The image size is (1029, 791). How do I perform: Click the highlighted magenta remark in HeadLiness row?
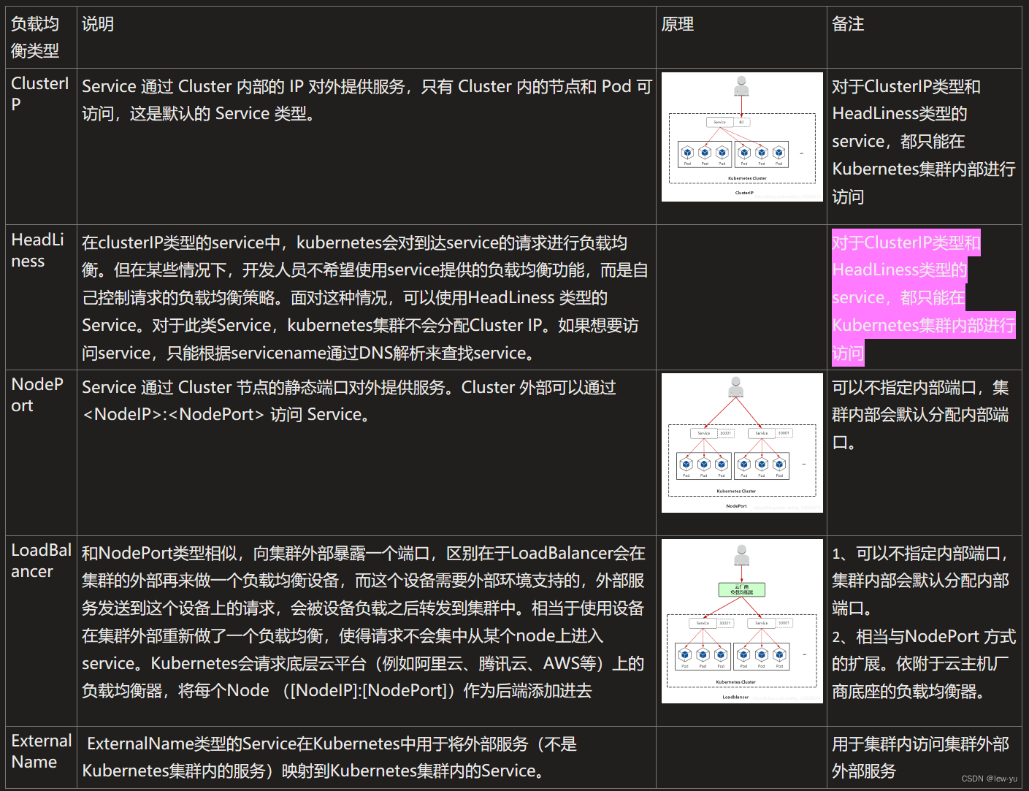pyautogui.click(x=923, y=298)
